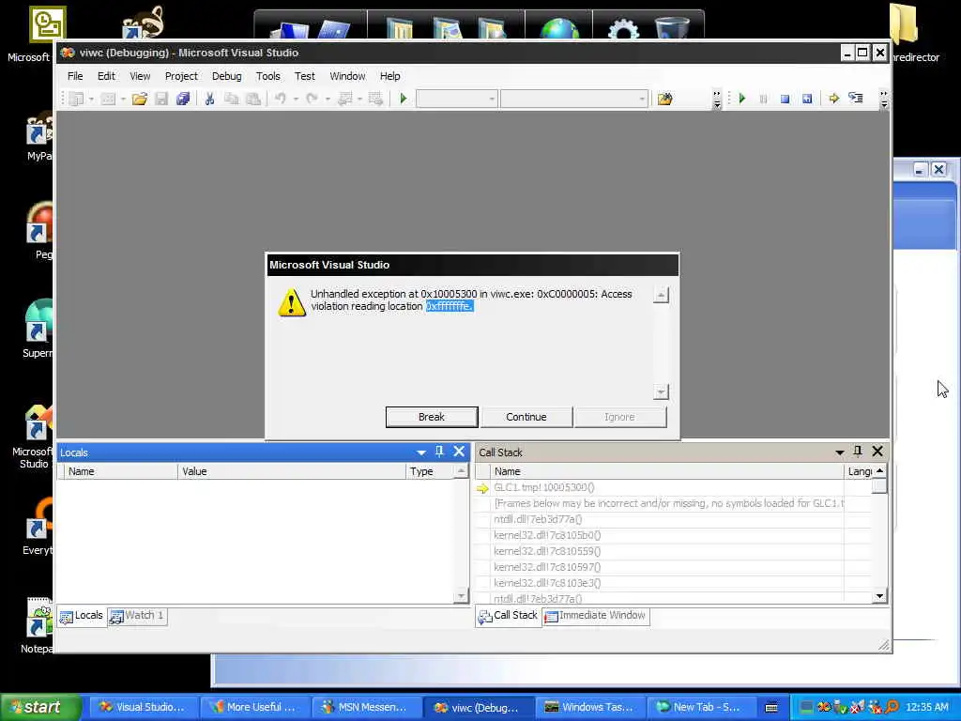Click the Start button on the taskbar
The height and width of the screenshot is (721, 961).
pos(41,708)
